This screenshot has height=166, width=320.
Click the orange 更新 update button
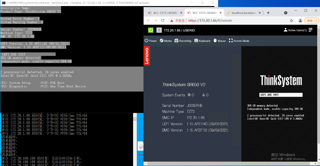point(312,21)
